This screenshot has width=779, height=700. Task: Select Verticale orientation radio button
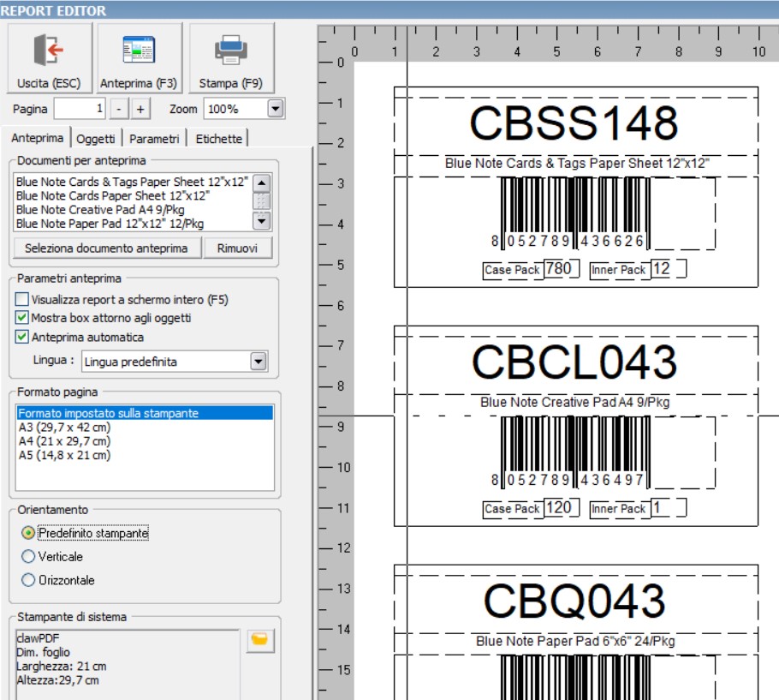point(28,556)
